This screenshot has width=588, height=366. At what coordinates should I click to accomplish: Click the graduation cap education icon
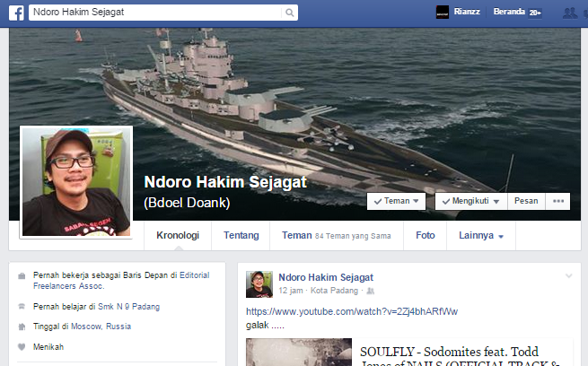coord(22,307)
